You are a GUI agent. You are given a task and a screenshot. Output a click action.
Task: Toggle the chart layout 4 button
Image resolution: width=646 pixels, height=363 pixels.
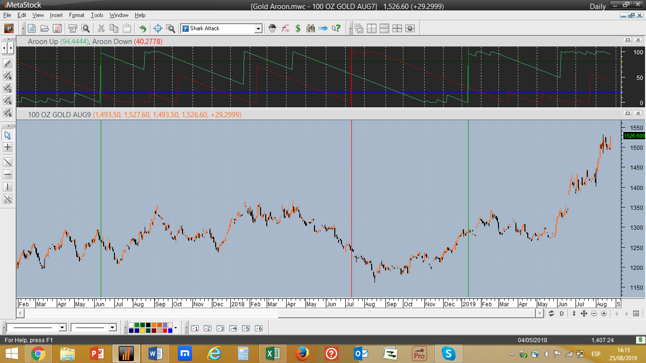tap(233, 328)
